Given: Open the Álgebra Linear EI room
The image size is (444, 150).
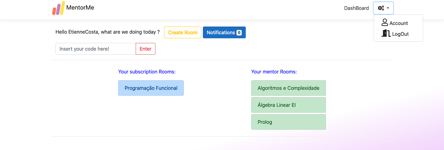Looking at the screenshot, I should (x=289, y=105).
